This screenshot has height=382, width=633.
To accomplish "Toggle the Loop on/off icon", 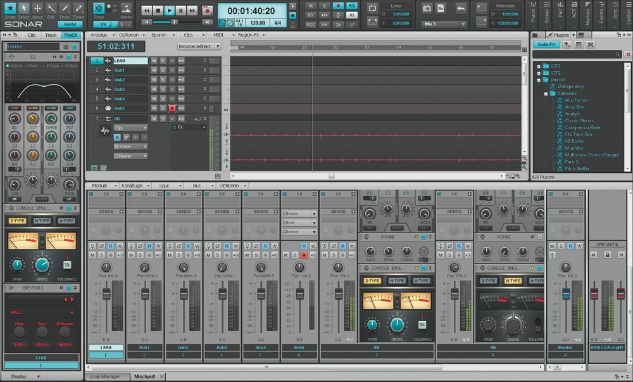I will click(x=372, y=8).
